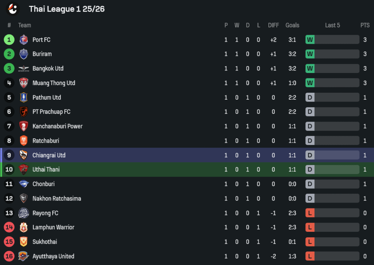The height and width of the screenshot is (265, 374).
Task: Select the PT Prachuap FC badge
Action: tap(24, 112)
